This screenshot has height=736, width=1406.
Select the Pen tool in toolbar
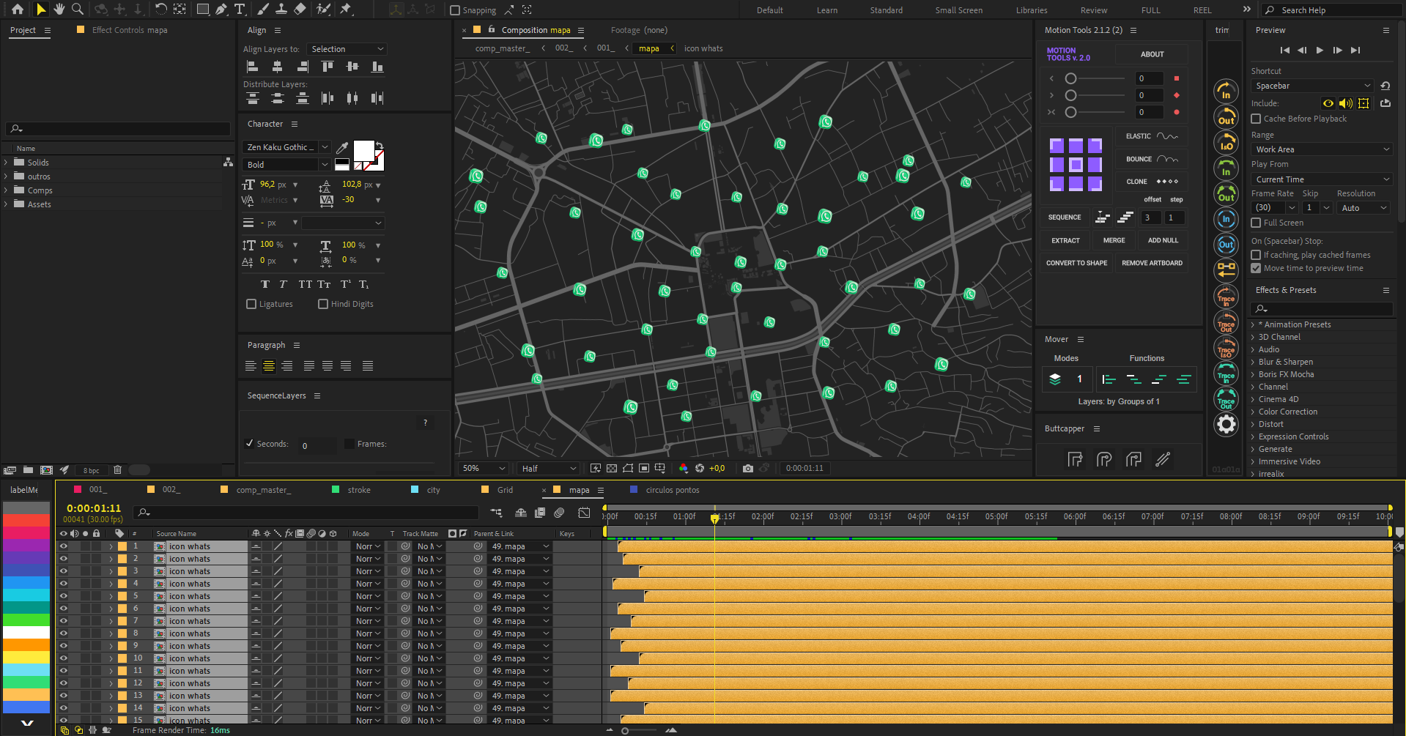[221, 10]
